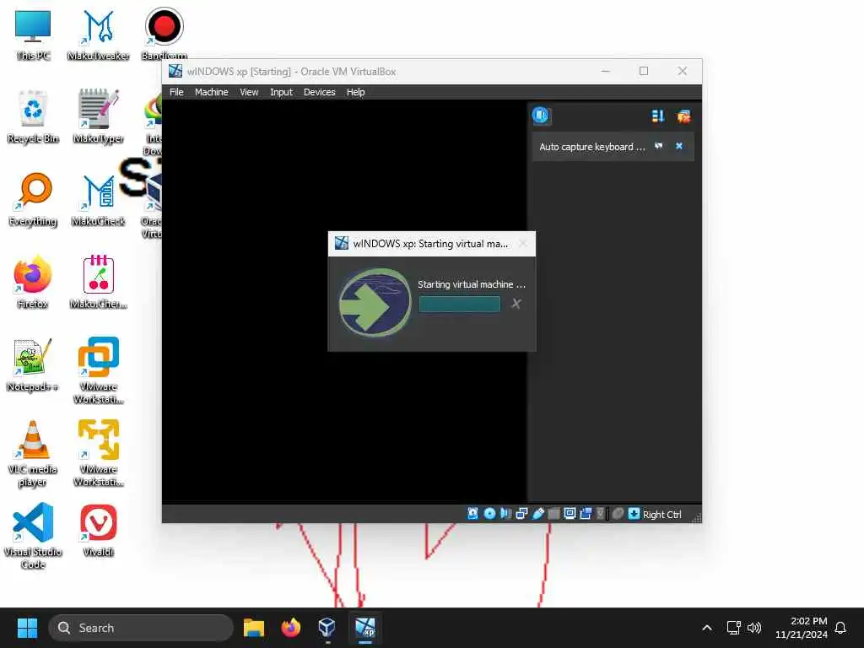864x648 pixels.
Task: Click the CPU/virtualization indicator in status bar
Action: pos(601,514)
